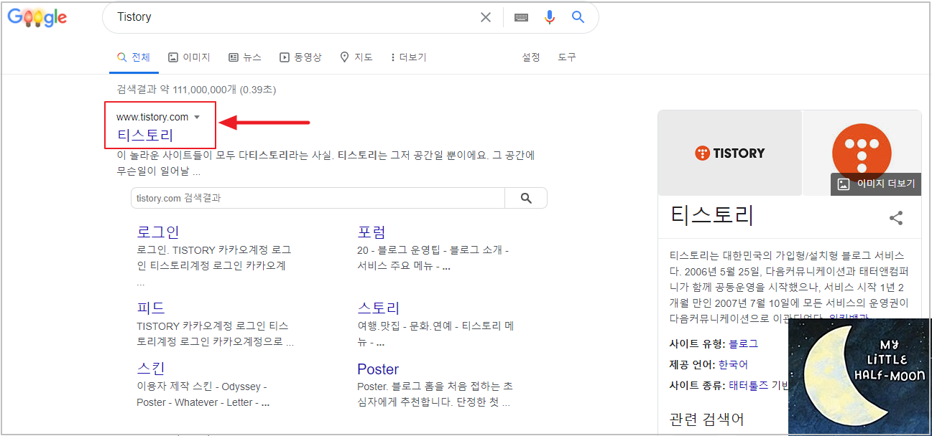Open the 로그인 sitelink
Screen dimensions: 932x436
[158, 232]
